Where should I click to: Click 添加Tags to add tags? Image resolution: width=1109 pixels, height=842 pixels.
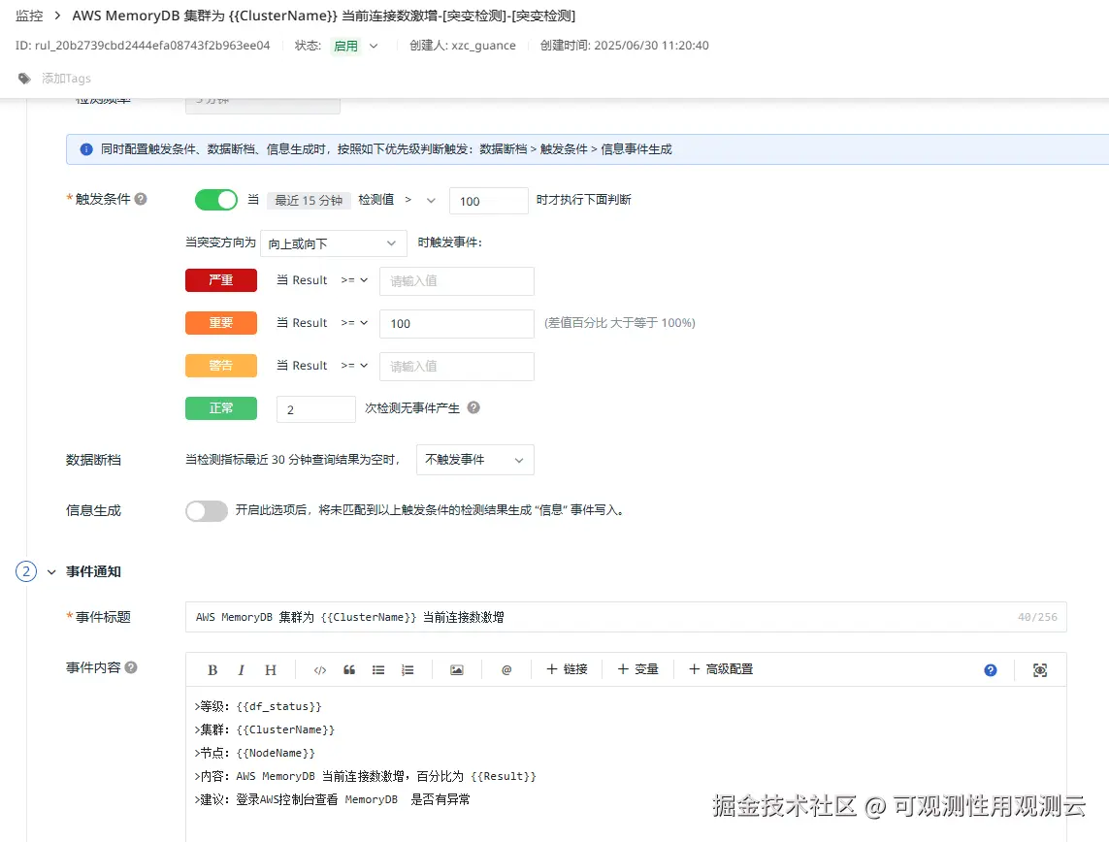pos(67,79)
